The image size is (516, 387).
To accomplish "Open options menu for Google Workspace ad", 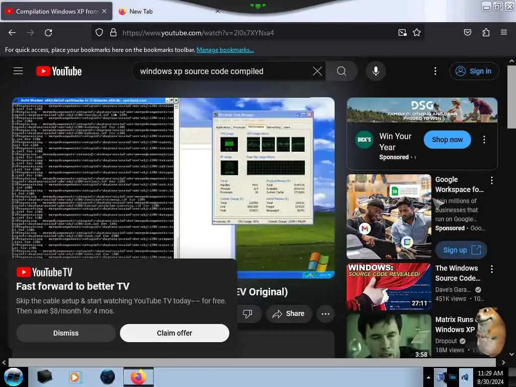I will click(491, 180).
